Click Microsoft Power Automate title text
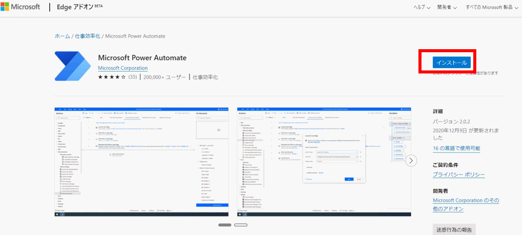 pos(142,58)
